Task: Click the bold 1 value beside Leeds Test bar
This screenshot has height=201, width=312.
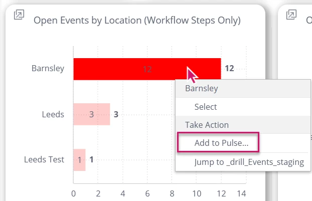Action: pyautogui.click(x=92, y=160)
